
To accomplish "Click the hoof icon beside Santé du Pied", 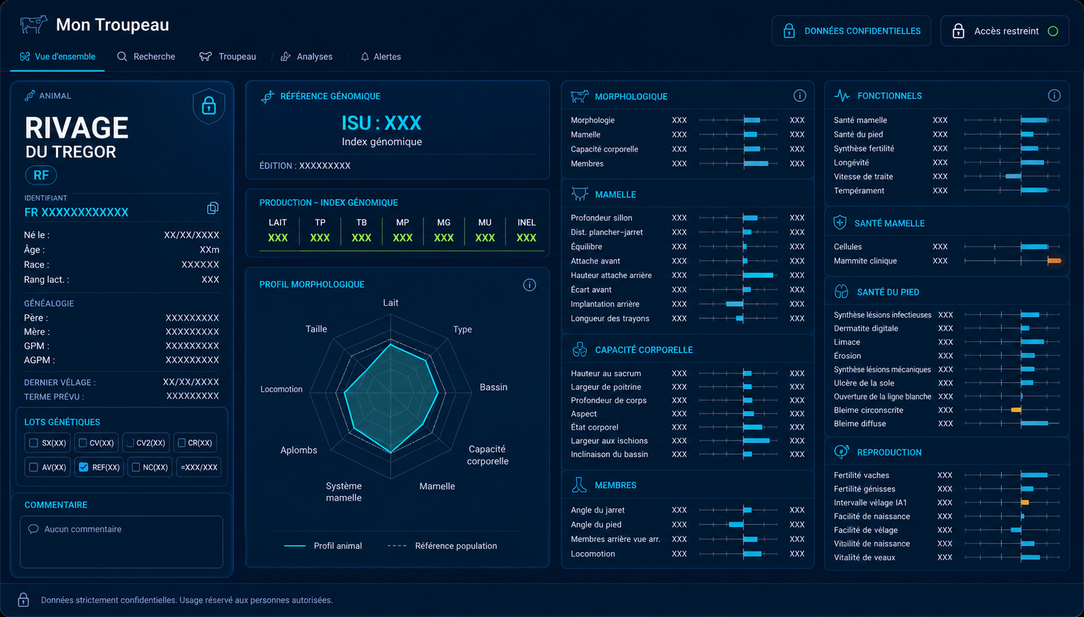I will tap(841, 292).
